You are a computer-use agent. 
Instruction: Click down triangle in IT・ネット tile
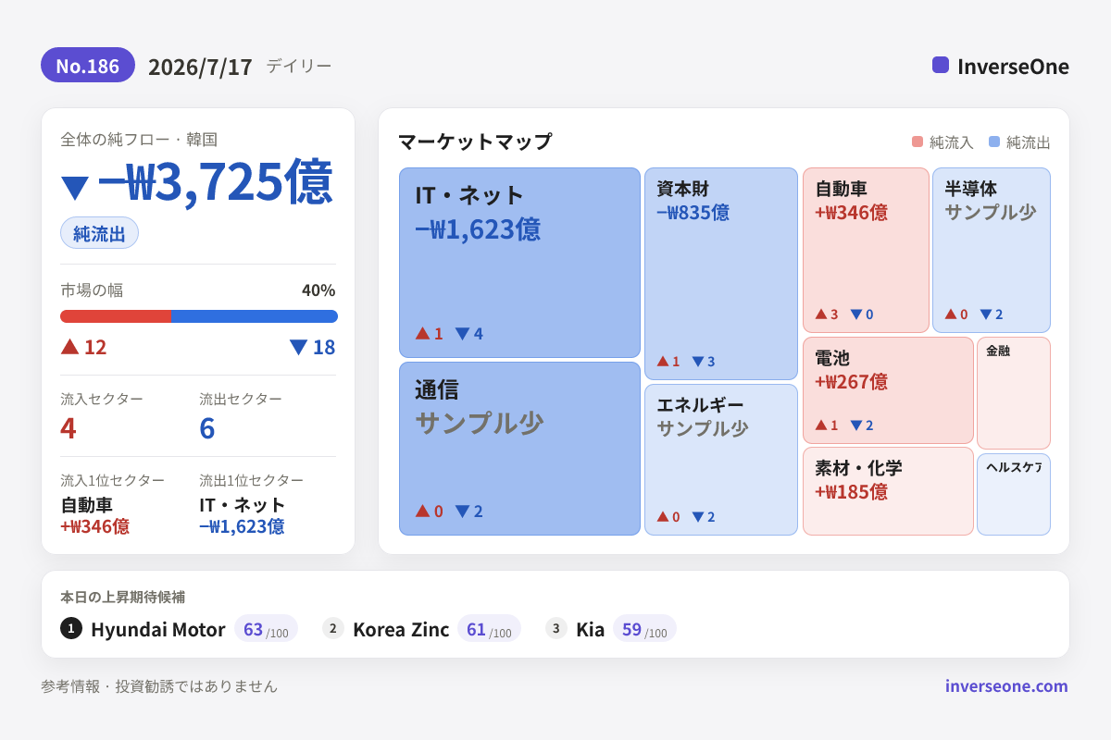462,333
